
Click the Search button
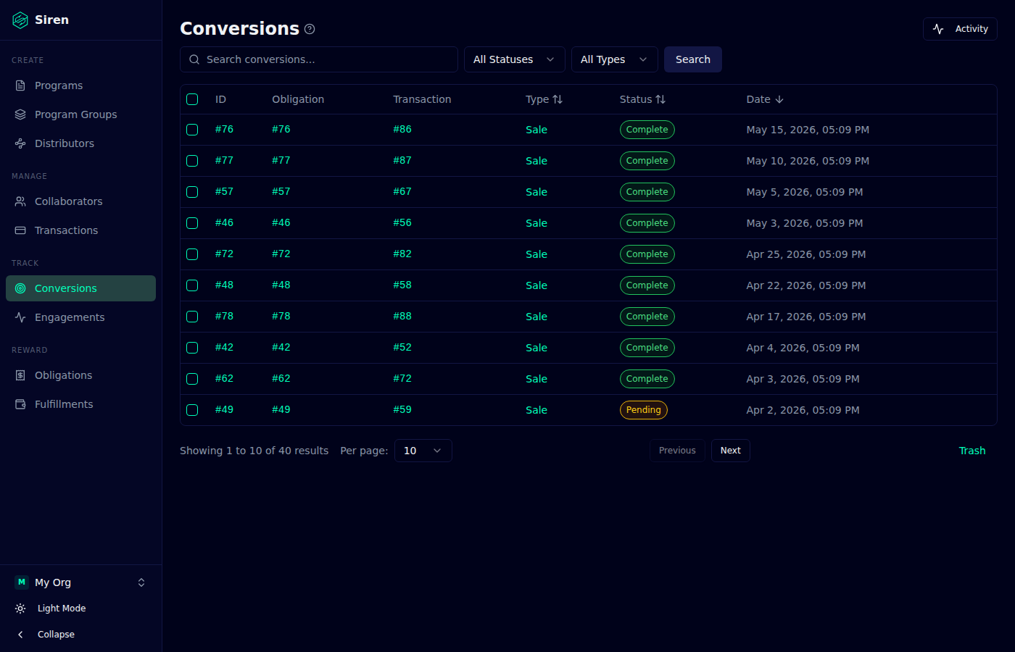click(692, 59)
